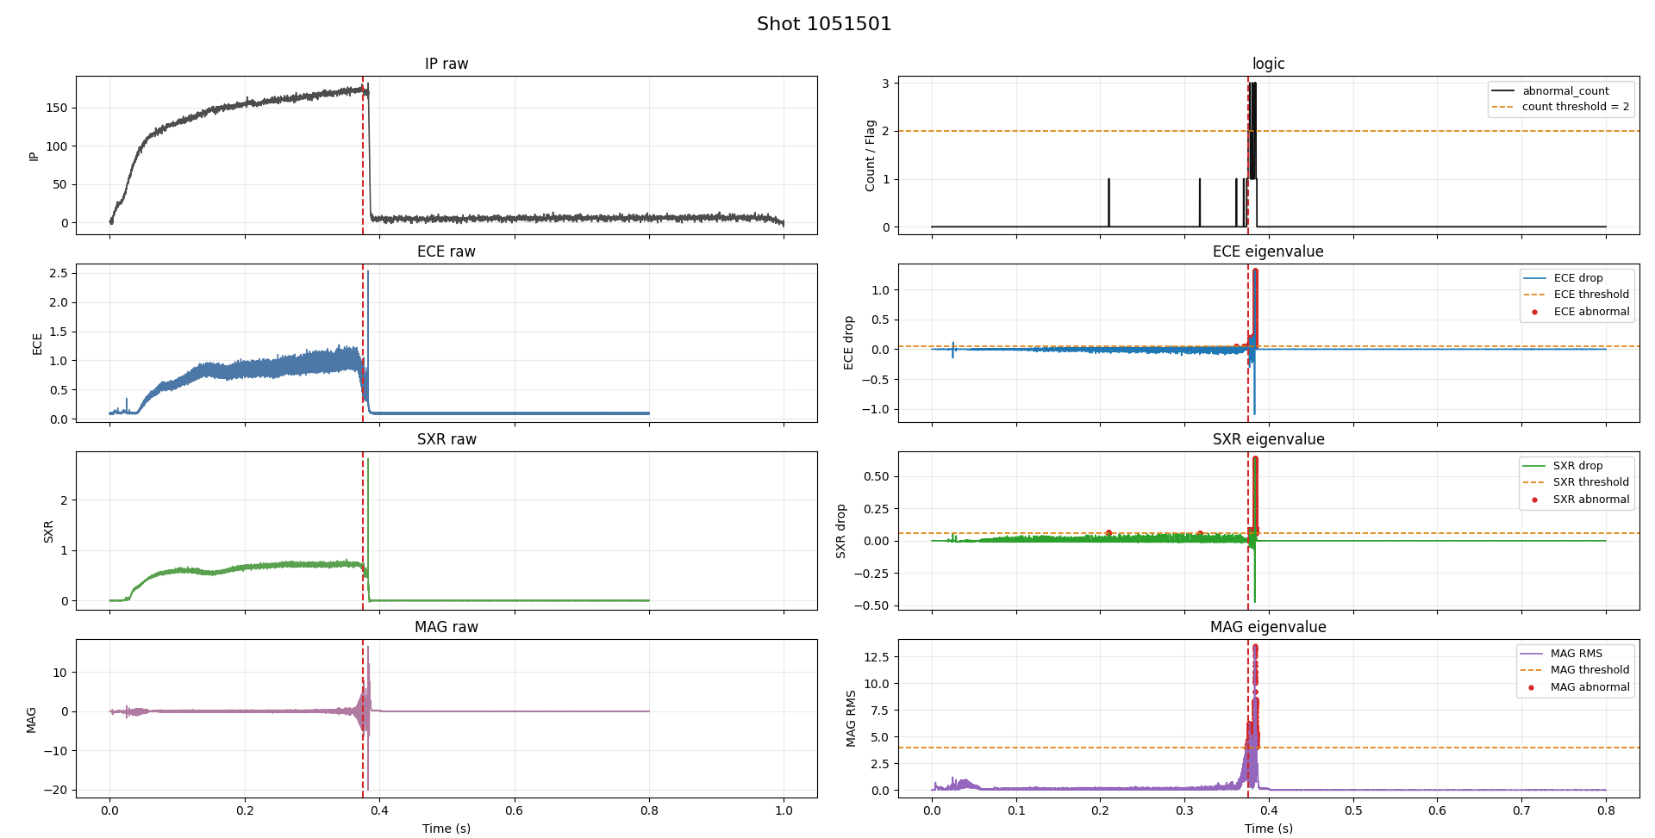
Task: Select the "MAG threshold" legend entry
Action: (1589, 670)
